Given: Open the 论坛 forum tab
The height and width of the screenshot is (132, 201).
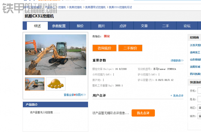Looking at the screenshot, I should 187,26.
